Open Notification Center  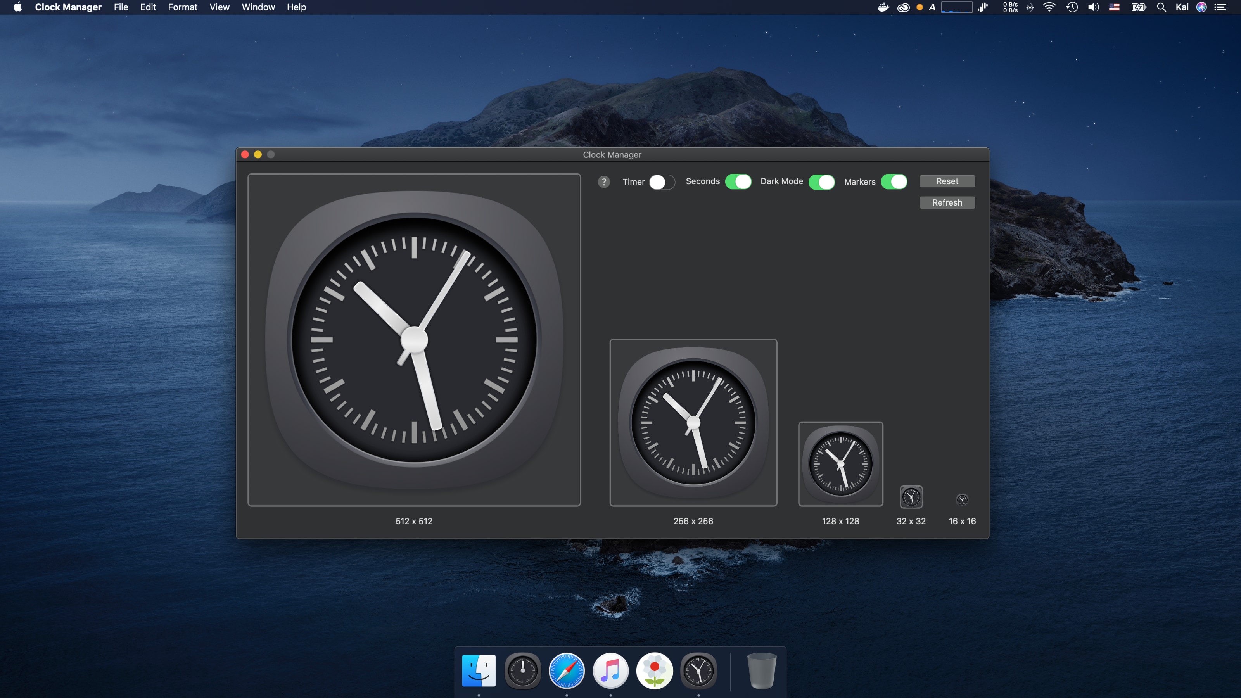(x=1220, y=7)
